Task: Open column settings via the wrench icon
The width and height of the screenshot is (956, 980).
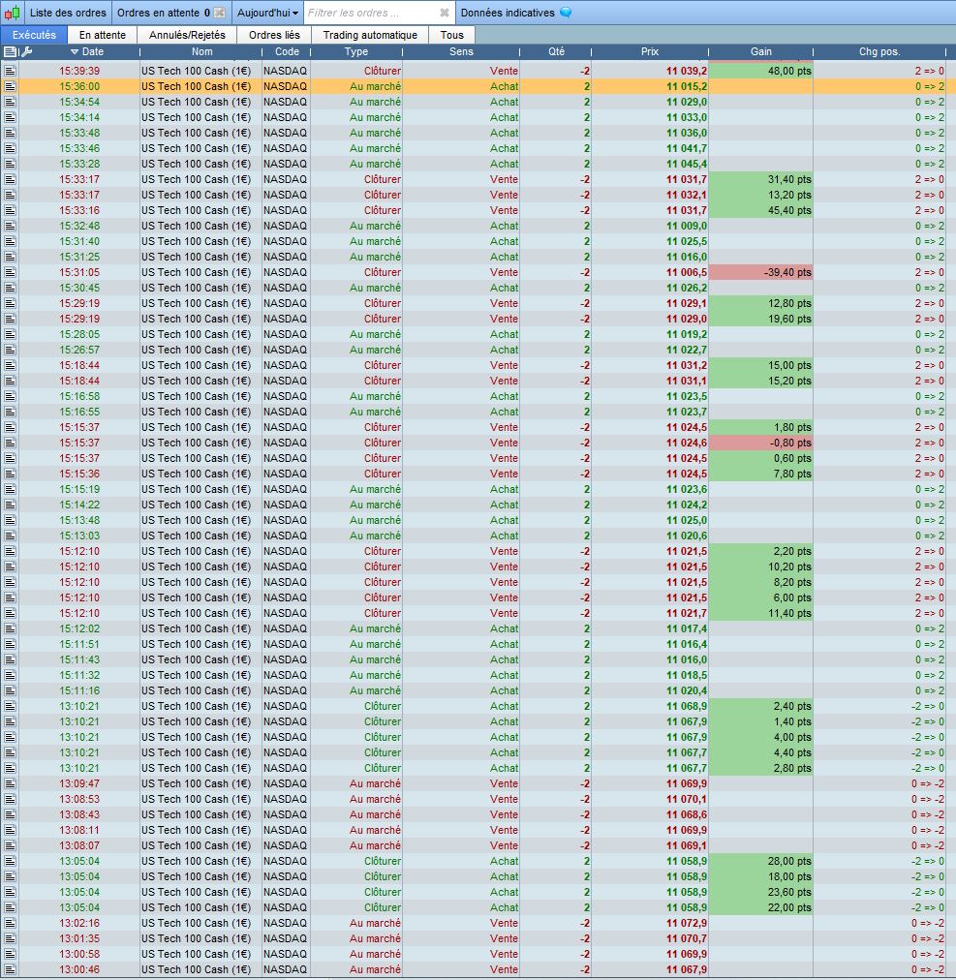Action: pyautogui.click(x=26, y=52)
